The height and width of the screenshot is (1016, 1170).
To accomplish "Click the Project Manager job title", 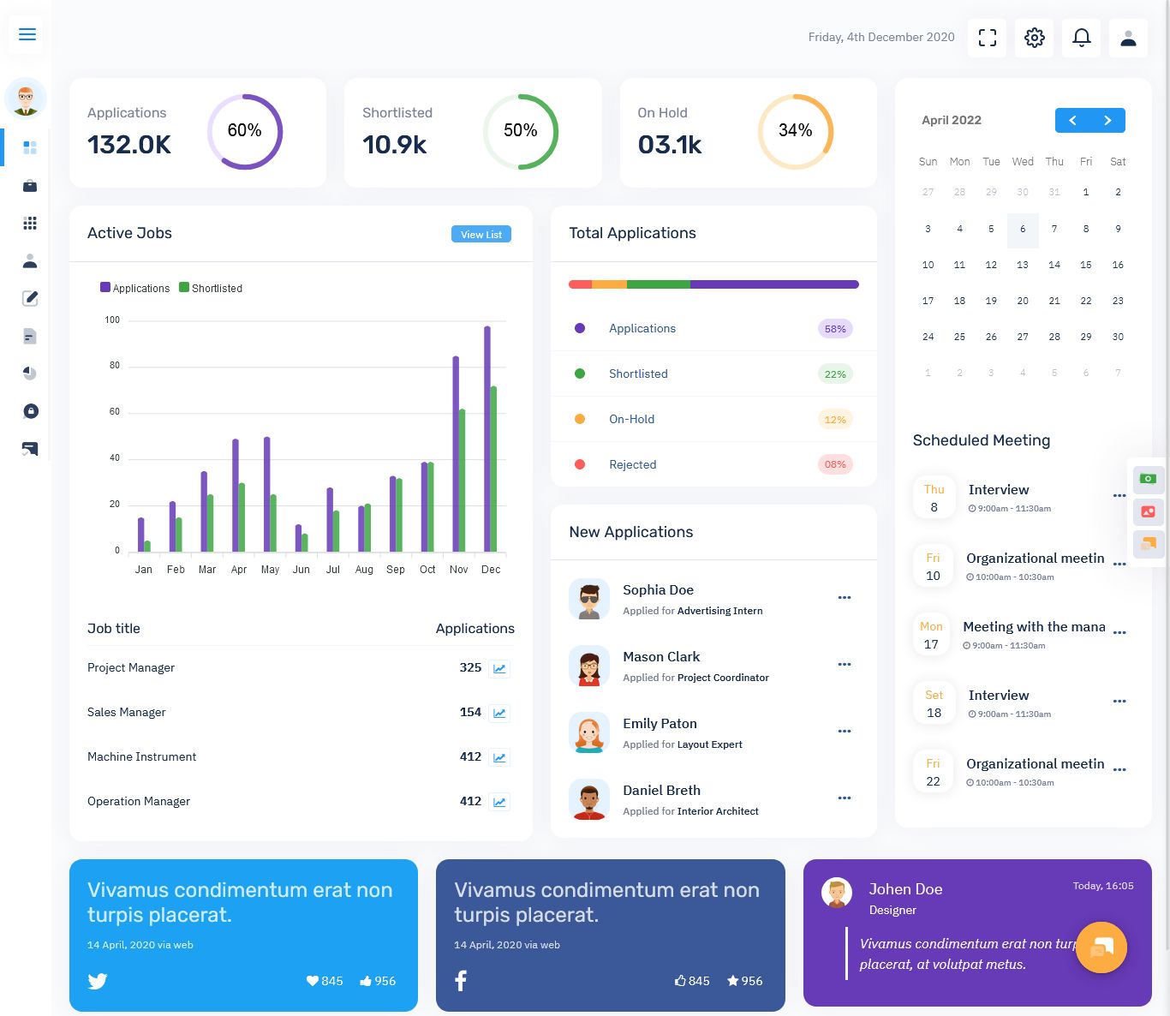I will 131,668.
